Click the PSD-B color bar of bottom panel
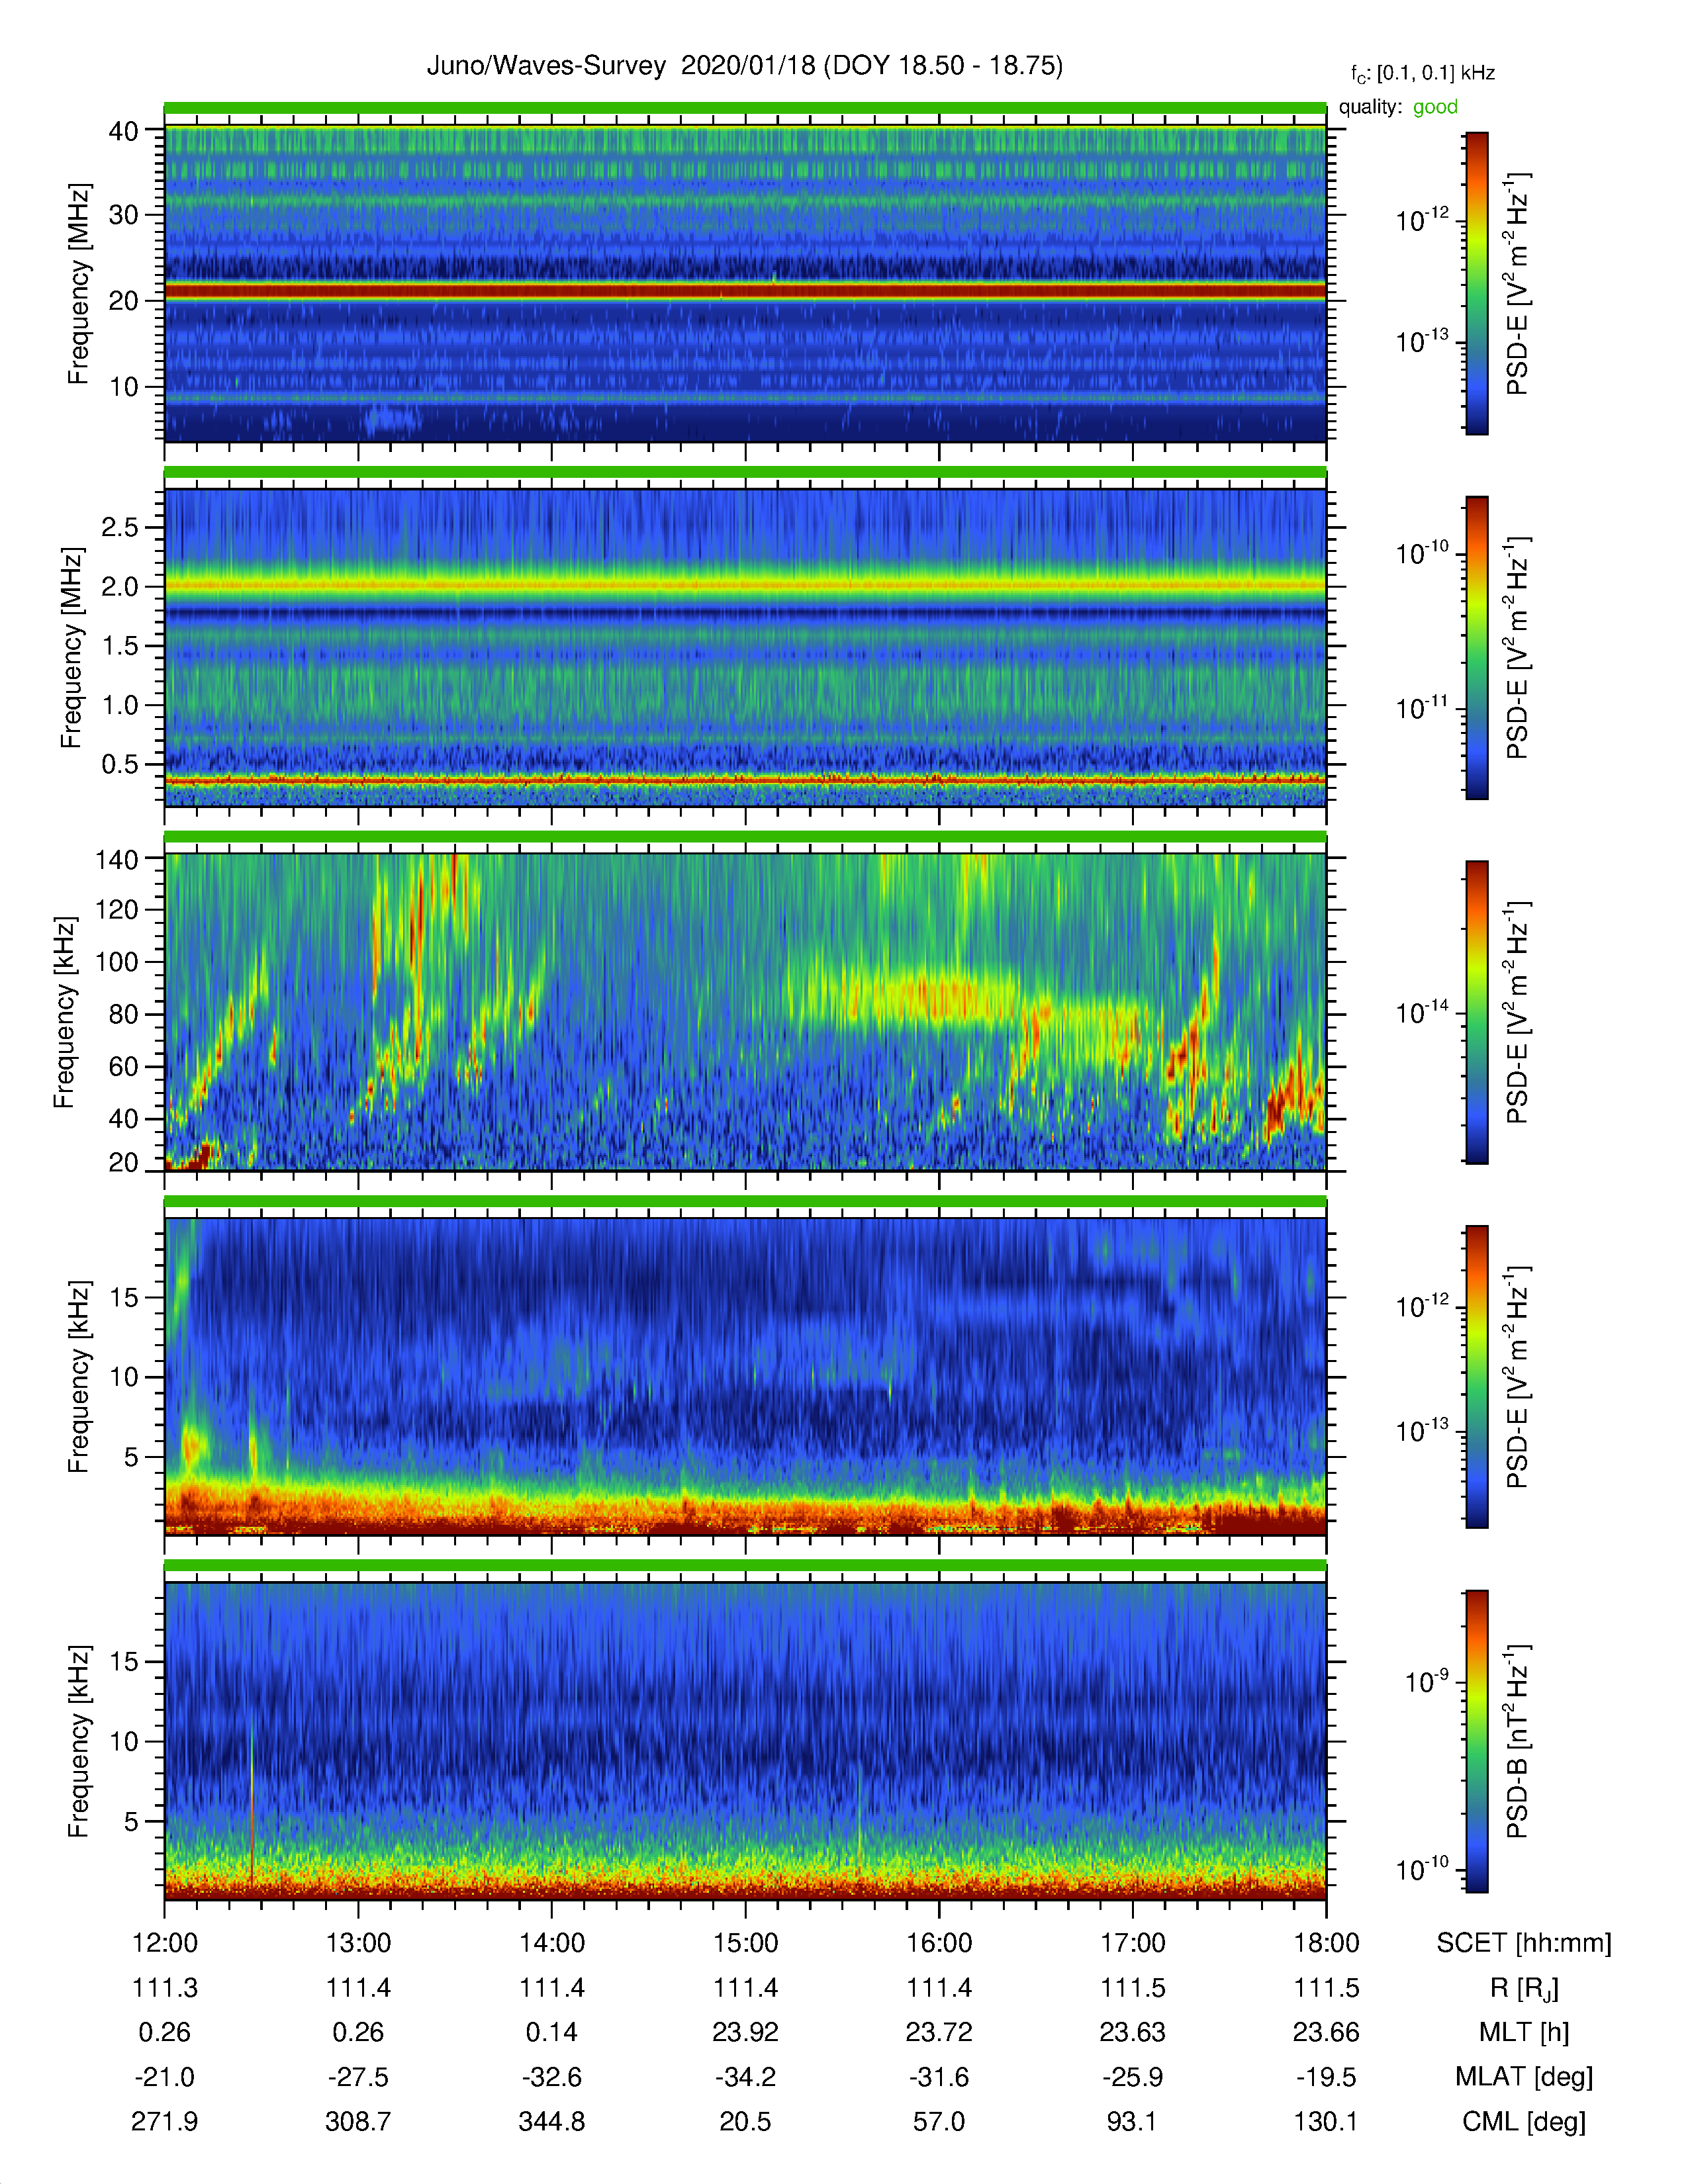This screenshot has width=1688, height=2184. tap(1476, 1741)
